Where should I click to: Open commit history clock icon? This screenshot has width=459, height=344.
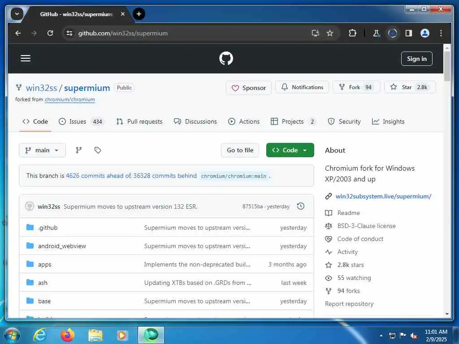[301, 206]
